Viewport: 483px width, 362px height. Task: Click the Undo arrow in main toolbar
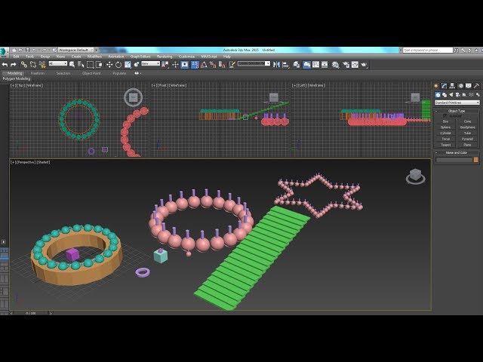tap(5, 65)
